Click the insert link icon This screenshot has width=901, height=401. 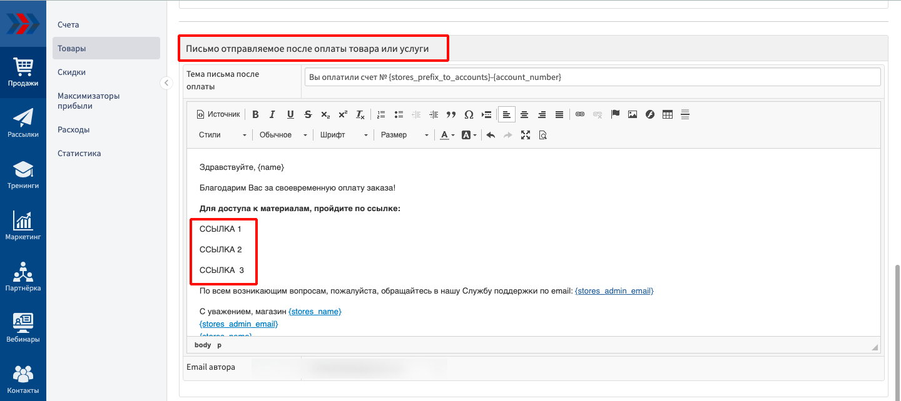click(x=580, y=114)
